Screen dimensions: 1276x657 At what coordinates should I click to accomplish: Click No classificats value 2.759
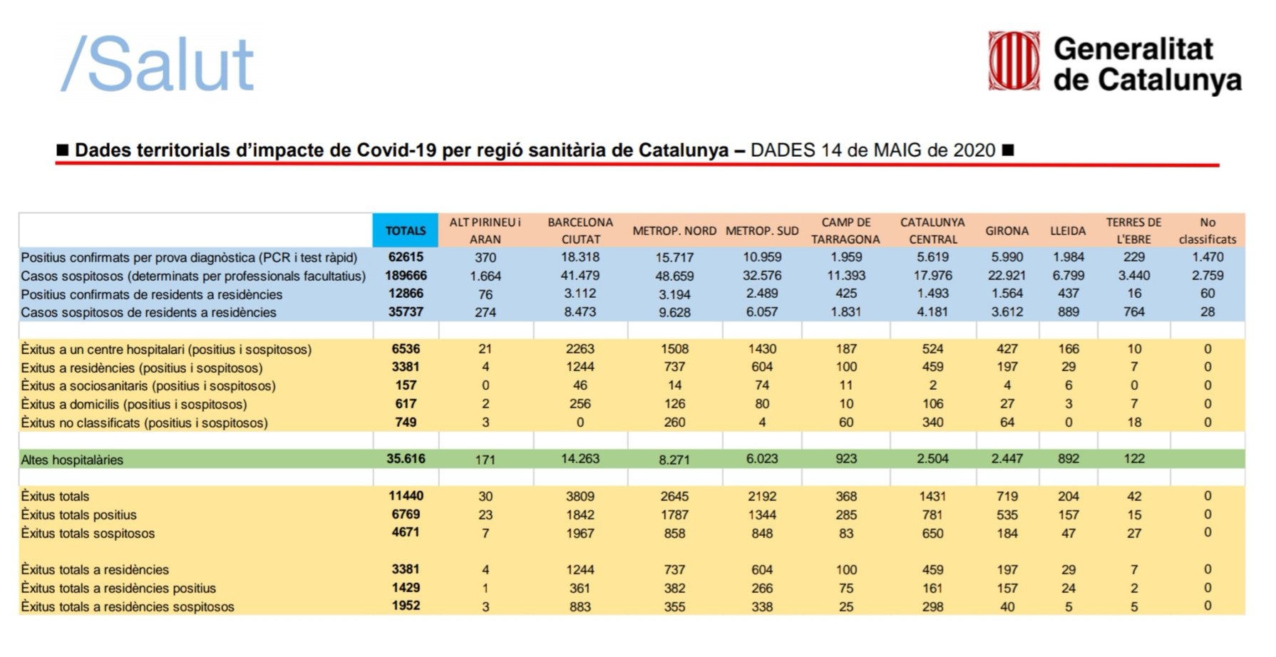point(1208,275)
